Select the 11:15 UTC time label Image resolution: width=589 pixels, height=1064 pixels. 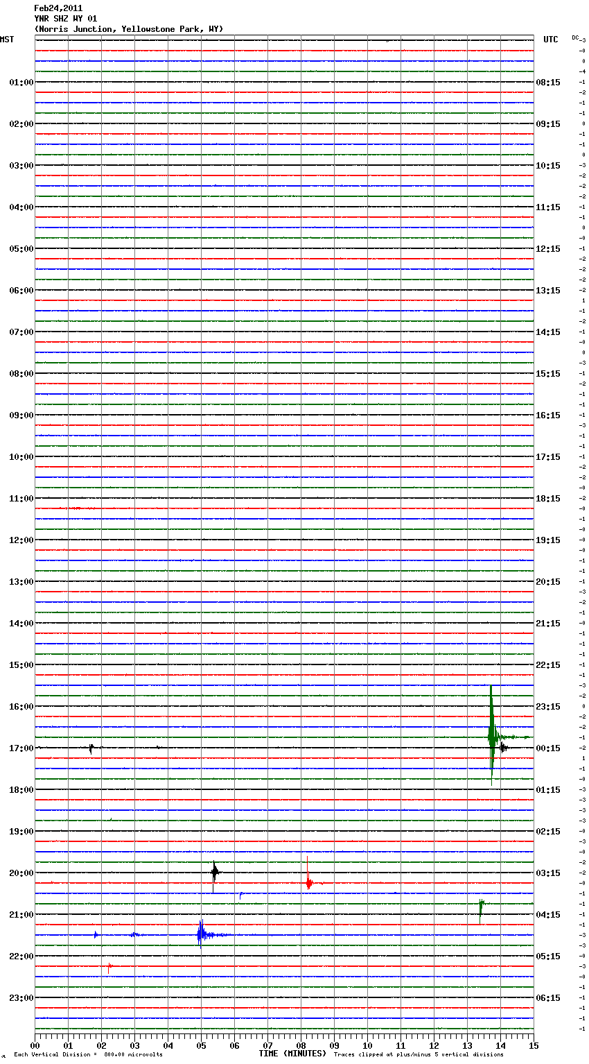[x=548, y=207]
